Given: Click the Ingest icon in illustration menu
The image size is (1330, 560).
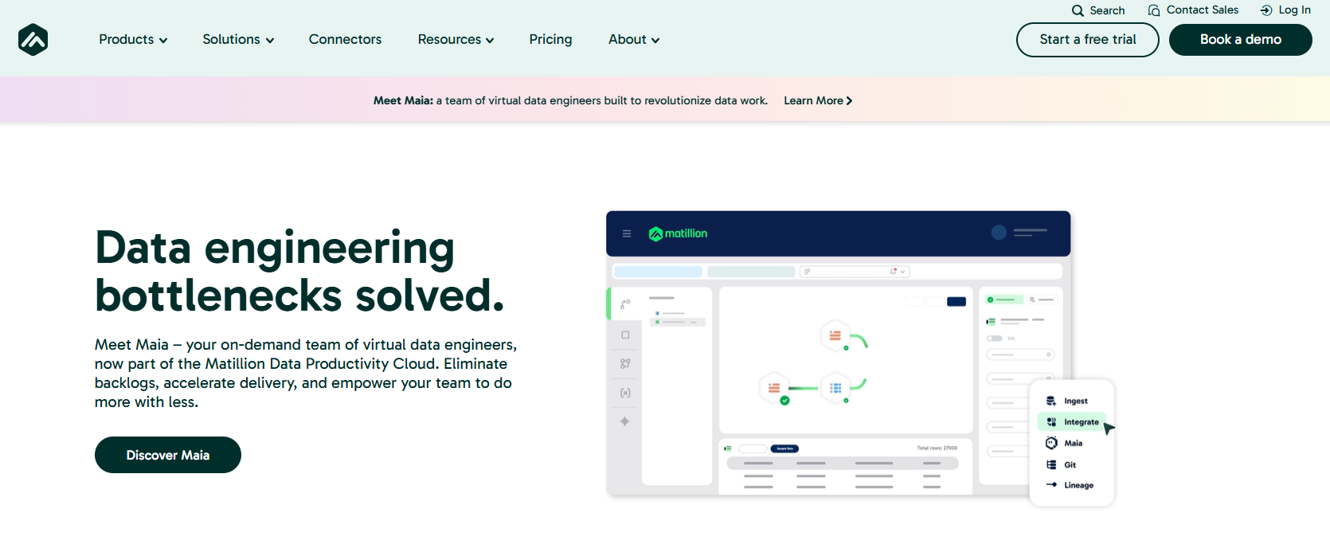Looking at the screenshot, I should [1051, 401].
